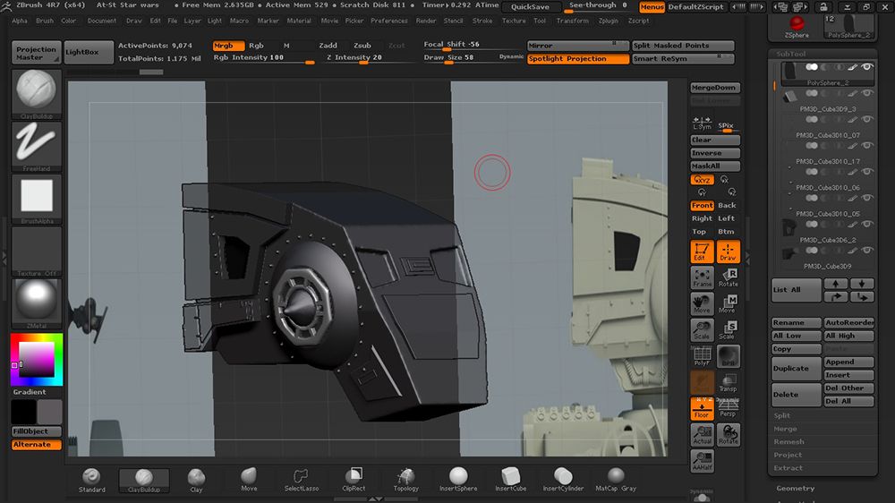Expand the Extract subpalette

pos(788,468)
